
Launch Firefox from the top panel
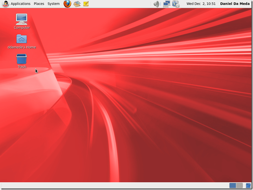coord(67,4)
